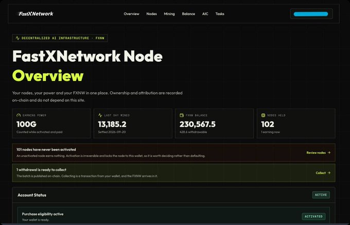Click 'Counted while activated and paid' text
This screenshot has width=350, height=225.
[x=40, y=132]
